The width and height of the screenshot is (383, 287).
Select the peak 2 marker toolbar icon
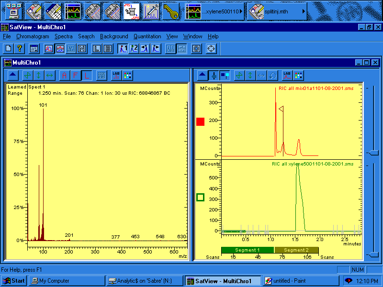point(134,49)
